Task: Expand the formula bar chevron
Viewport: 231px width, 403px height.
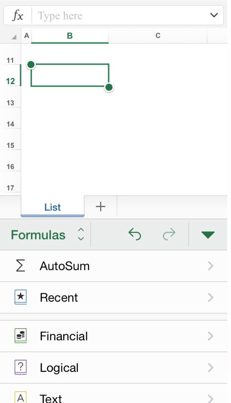Action: 214,15
